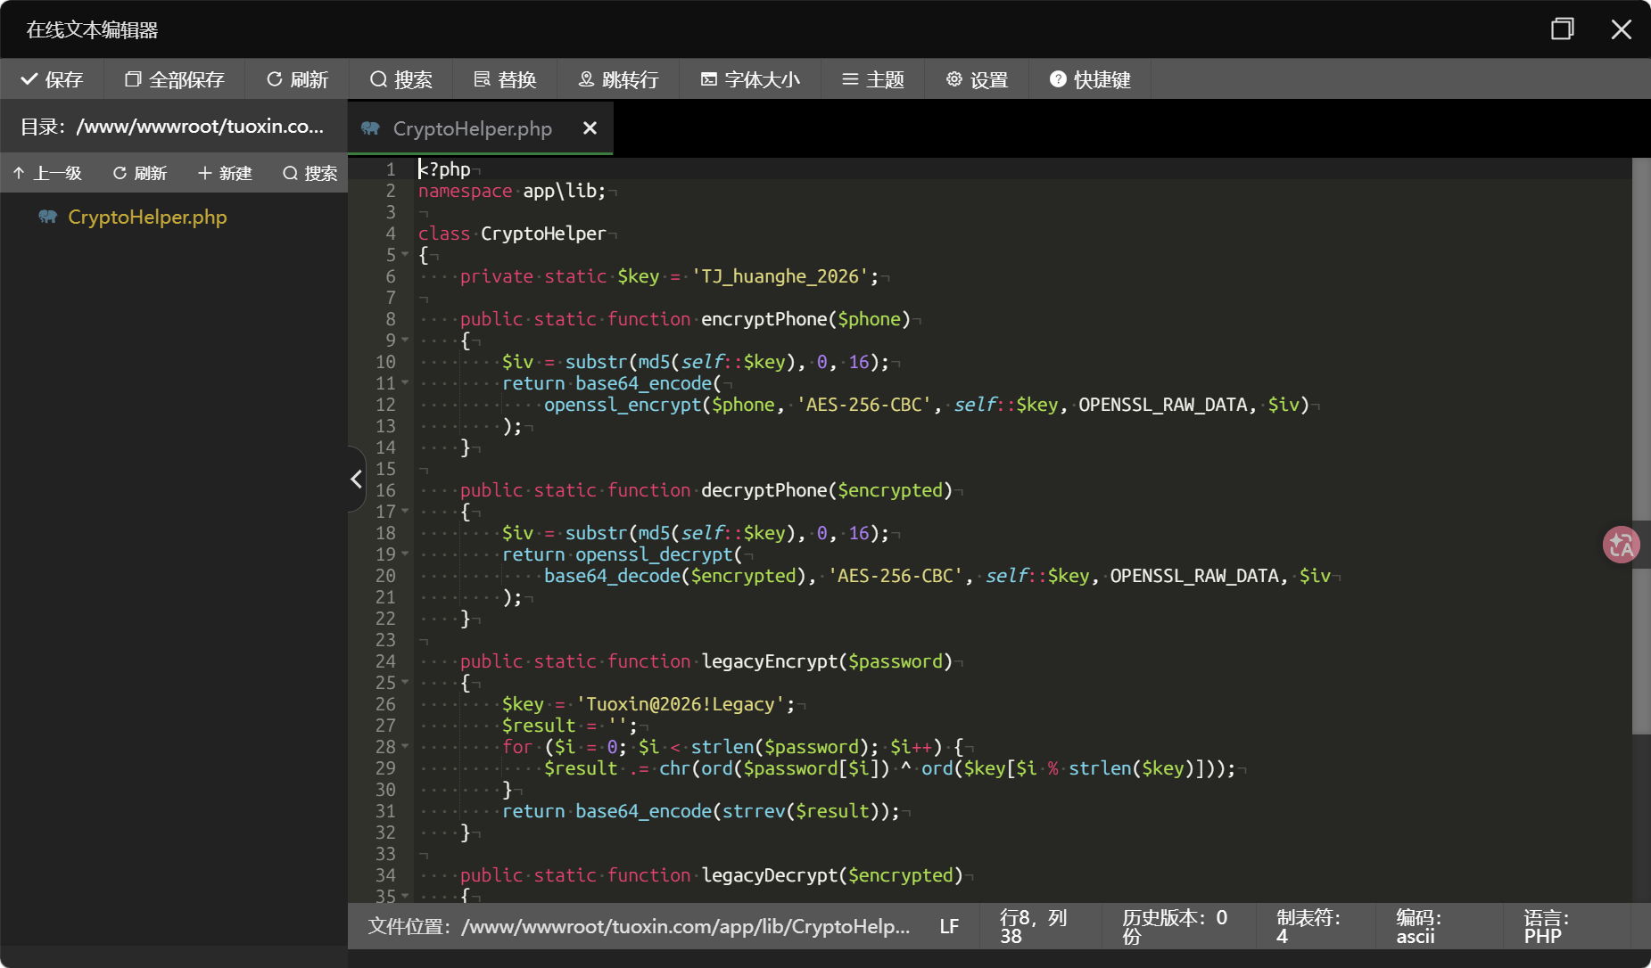Click 全部保存 to save all files
1651x968 pixels.
[175, 79]
